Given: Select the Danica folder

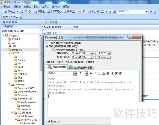Looking at the screenshot, I should click(x=20, y=60).
